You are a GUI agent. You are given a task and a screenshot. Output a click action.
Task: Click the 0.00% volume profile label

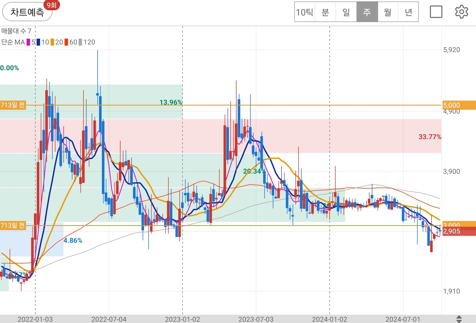(9, 68)
